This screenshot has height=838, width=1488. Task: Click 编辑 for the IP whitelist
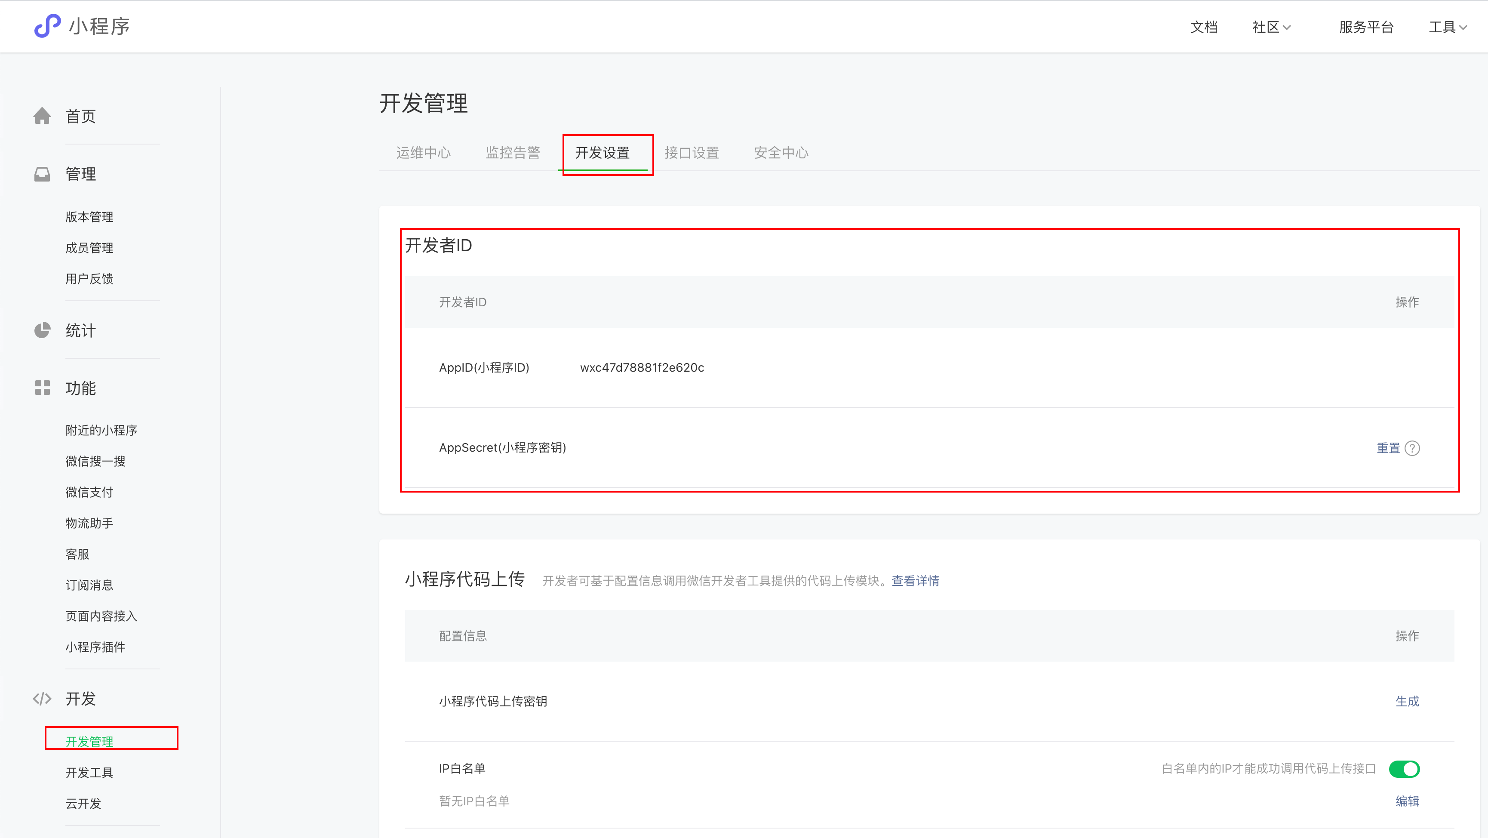click(x=1407, y=801)
